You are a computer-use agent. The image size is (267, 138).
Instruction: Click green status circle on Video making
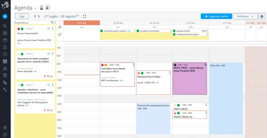point(178,105)
